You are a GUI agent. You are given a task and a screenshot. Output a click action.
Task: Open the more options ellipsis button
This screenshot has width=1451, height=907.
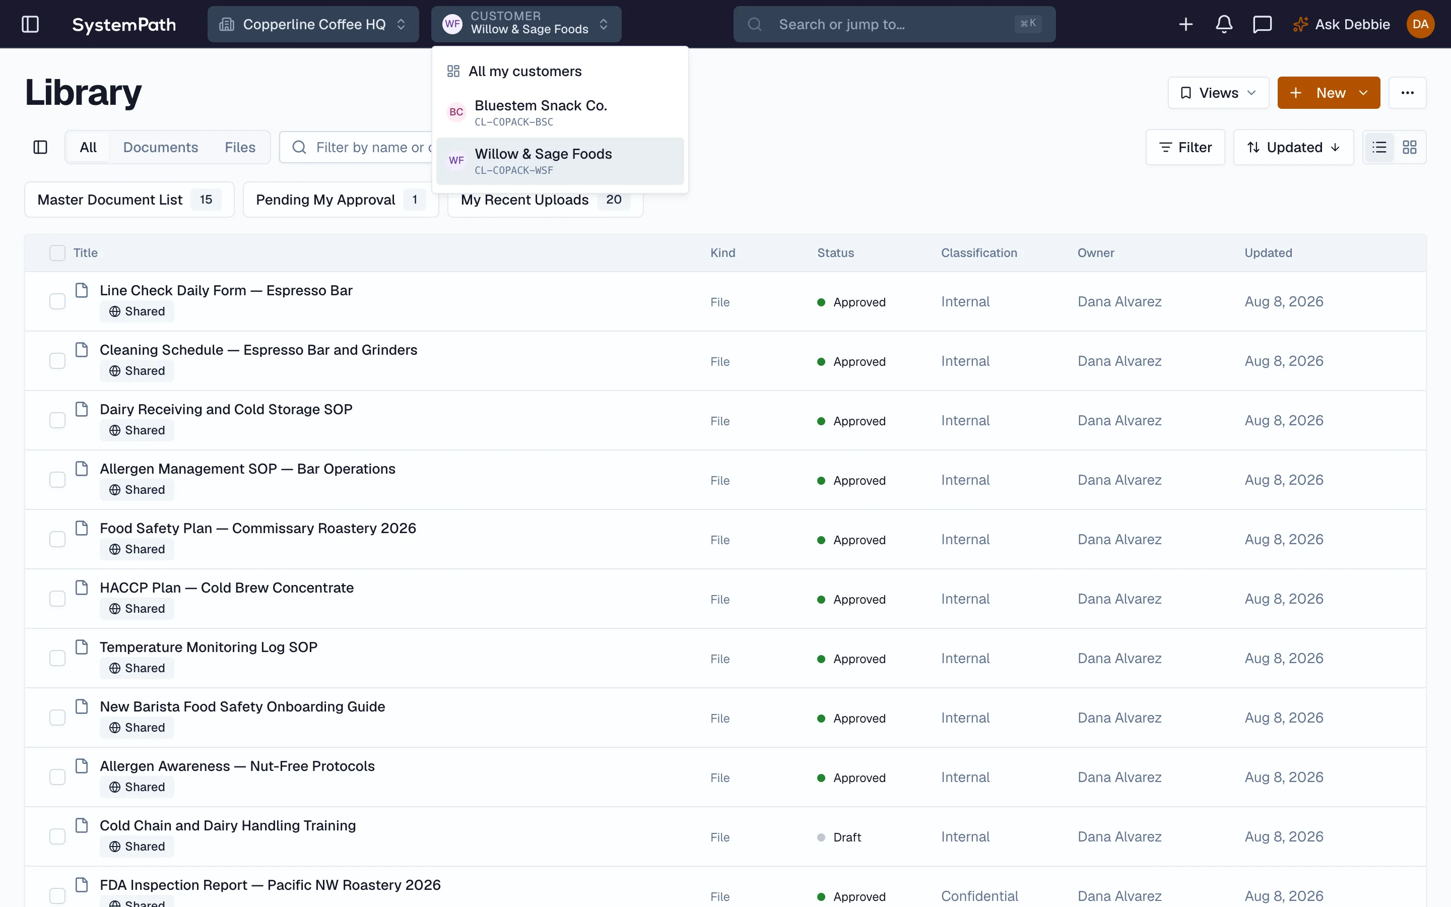tap(1407, 93)
